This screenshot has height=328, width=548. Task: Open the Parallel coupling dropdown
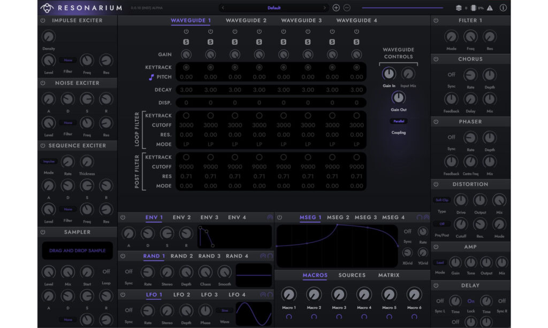pos(398,121)
